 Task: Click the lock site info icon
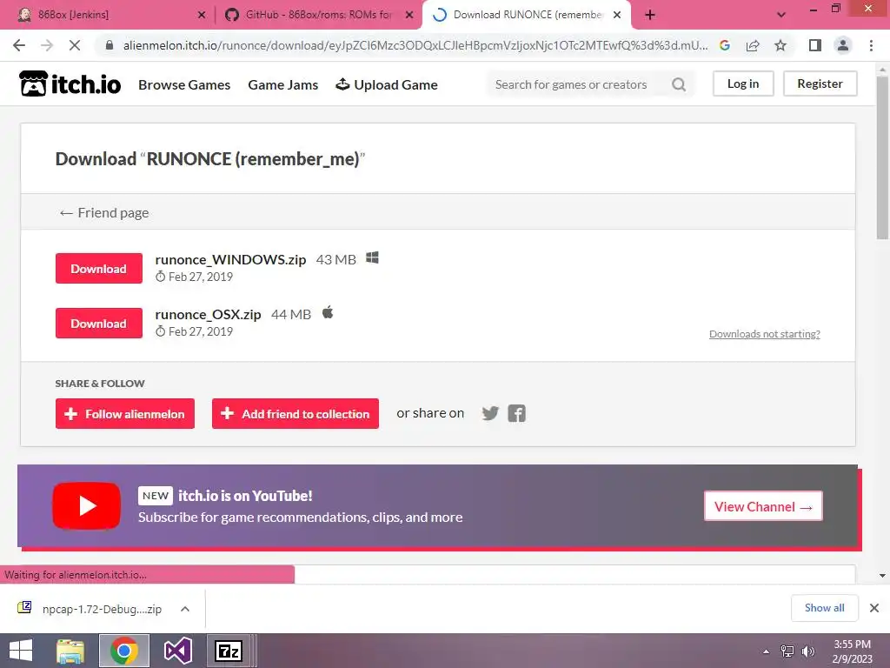(110, 45)
